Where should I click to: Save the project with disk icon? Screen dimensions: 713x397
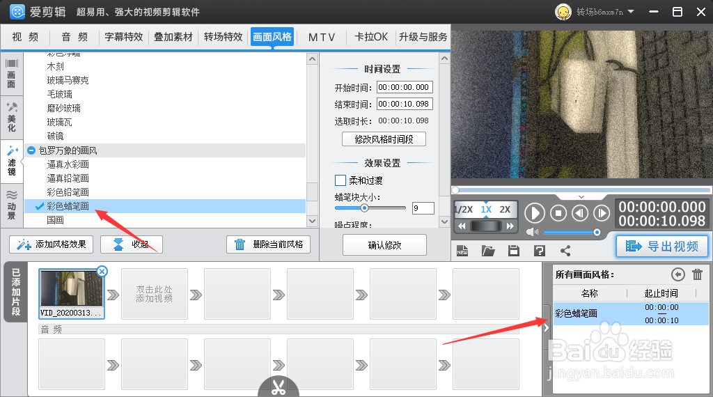pos(514,251)
